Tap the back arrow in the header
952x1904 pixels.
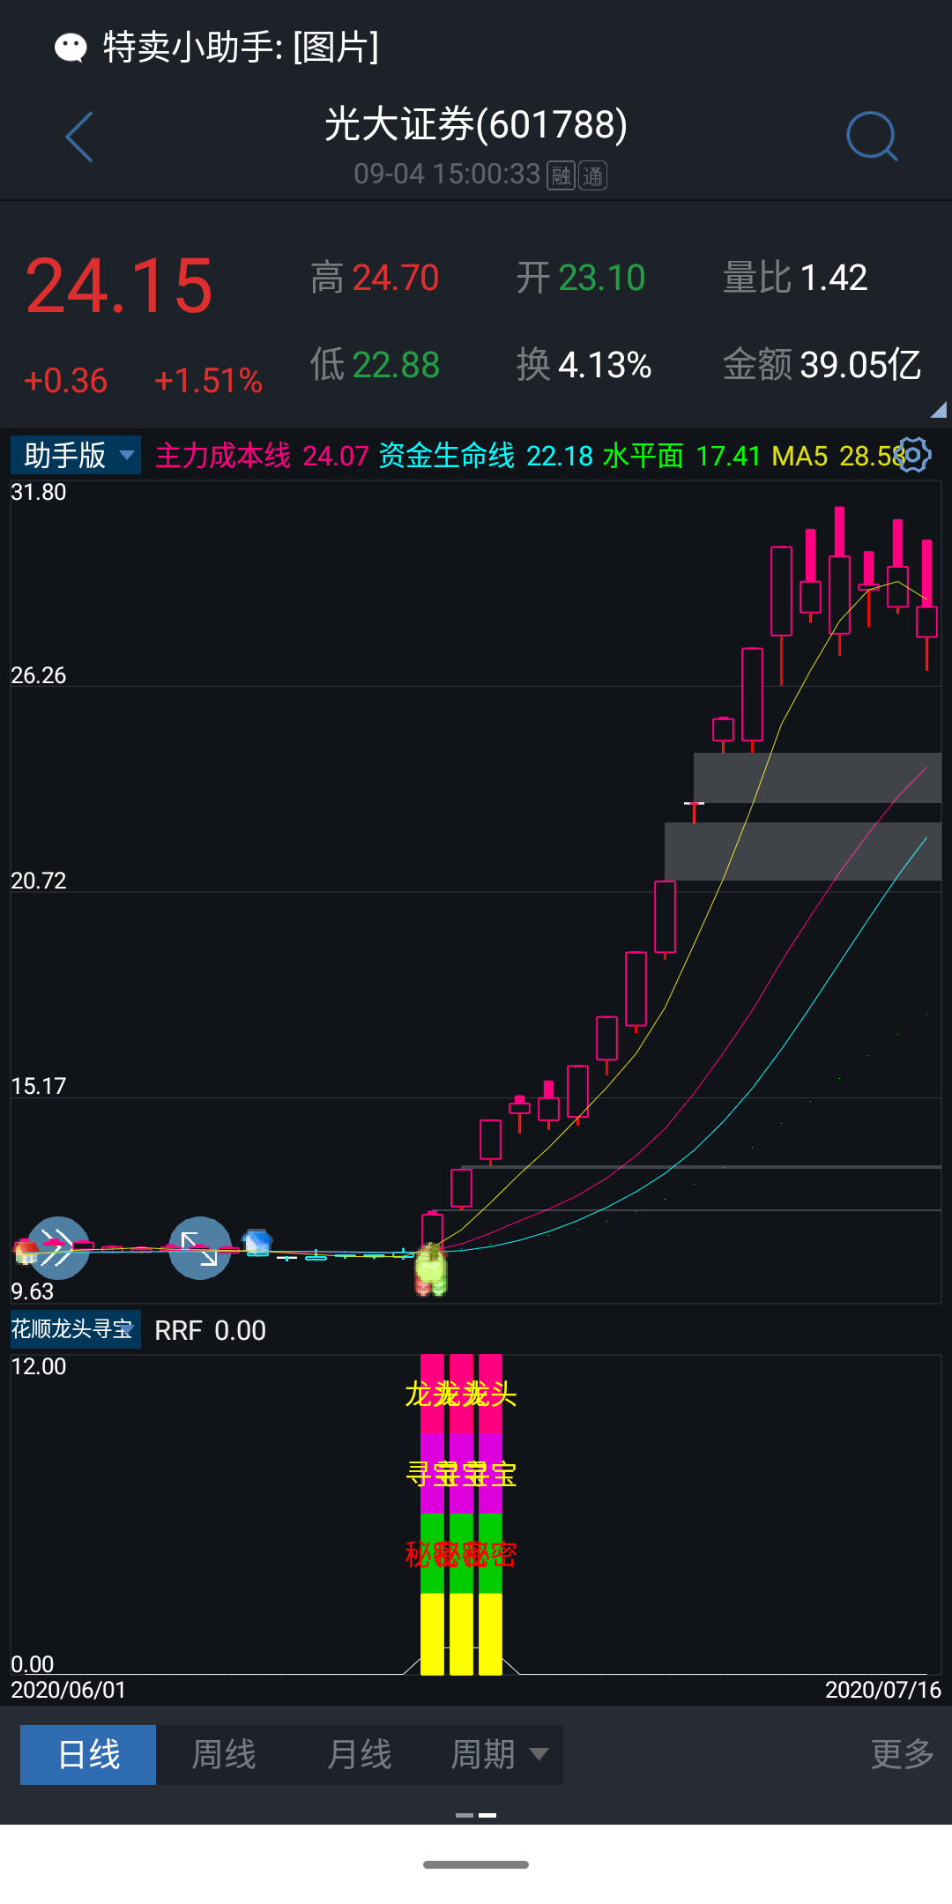[79, 138]
